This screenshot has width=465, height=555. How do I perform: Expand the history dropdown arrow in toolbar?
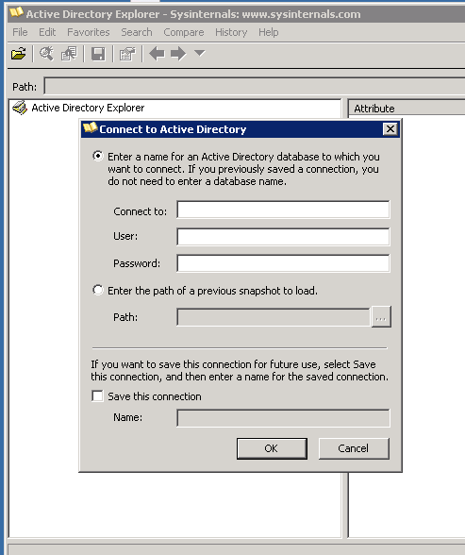[x=200, y=53]
